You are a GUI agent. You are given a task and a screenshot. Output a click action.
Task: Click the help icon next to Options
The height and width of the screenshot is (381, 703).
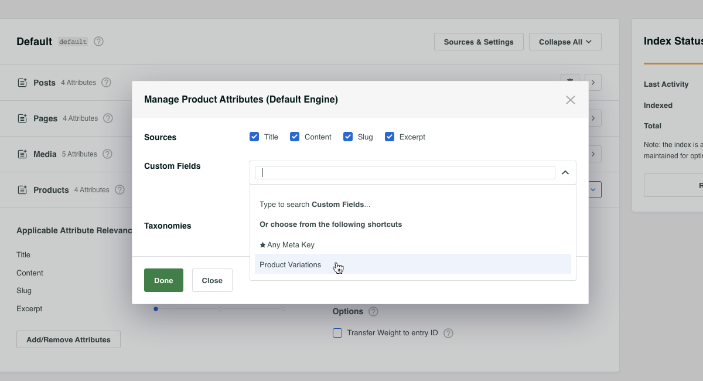373,311
